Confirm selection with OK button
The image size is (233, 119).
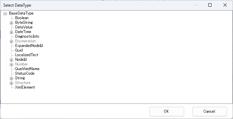(167, 111)
